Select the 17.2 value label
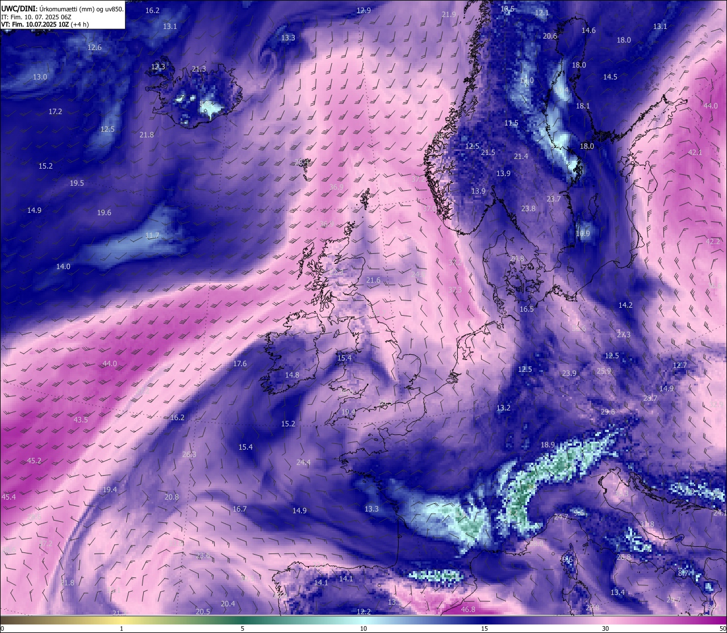 tap(55, 111)
